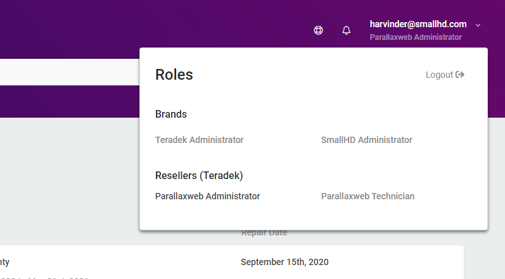The image size is (505, 279).
Task: Click the Logout text link
Action: (439, 75)
